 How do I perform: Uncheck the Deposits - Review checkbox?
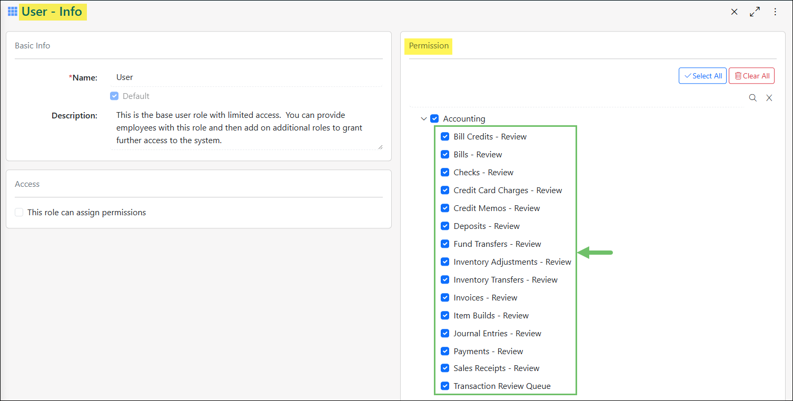pos(445,226)
